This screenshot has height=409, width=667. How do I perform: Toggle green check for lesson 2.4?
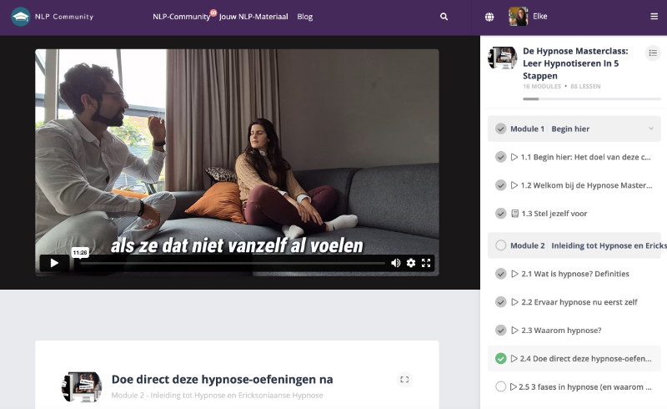(x=501, y=358)
